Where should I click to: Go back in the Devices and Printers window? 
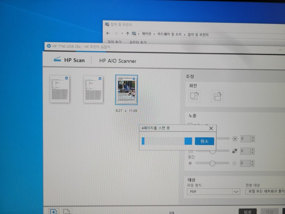click(x=108, y=33)
